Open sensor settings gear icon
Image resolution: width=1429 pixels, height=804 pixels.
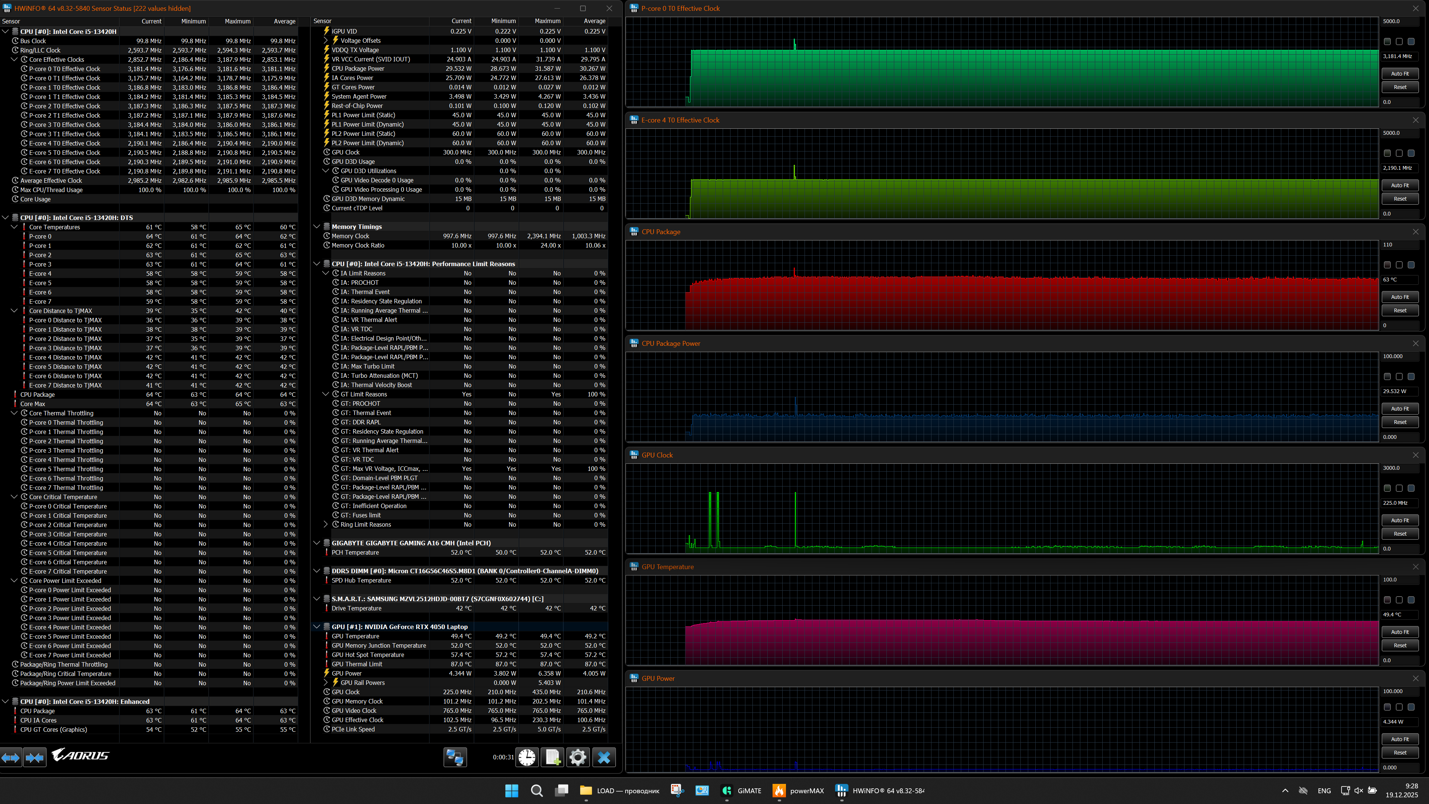pyautogui.click(x=578, y=757)
